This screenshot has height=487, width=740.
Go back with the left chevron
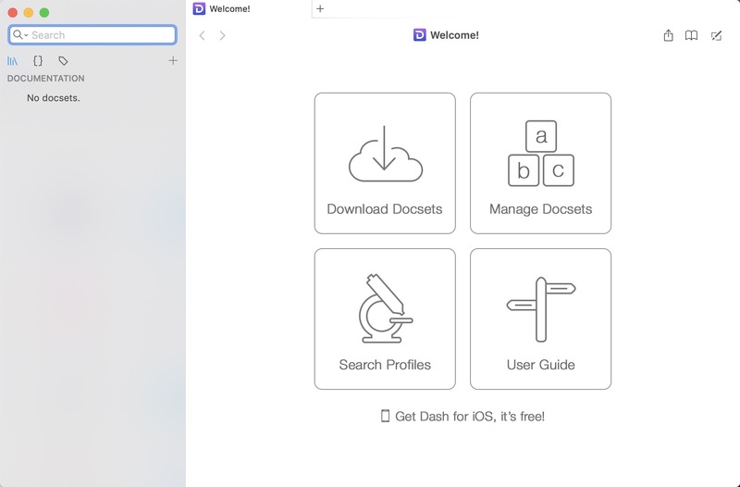(202, 35)
